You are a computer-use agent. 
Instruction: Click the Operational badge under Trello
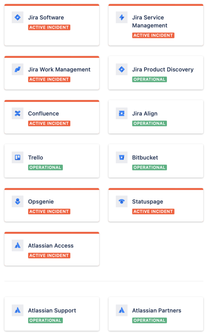point(45,167)
